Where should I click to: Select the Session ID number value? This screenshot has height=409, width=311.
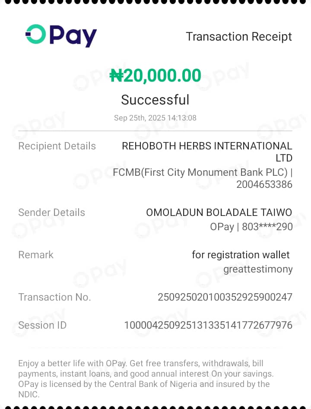pyautogui.click(x=208, y=325)
